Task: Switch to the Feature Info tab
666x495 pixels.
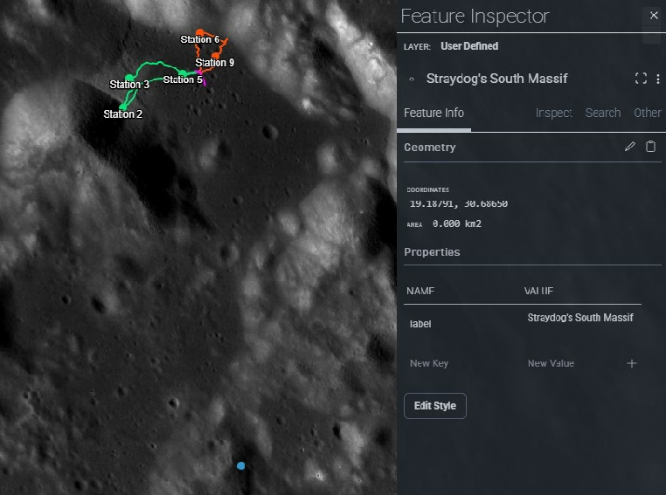Action: point(434,113)
